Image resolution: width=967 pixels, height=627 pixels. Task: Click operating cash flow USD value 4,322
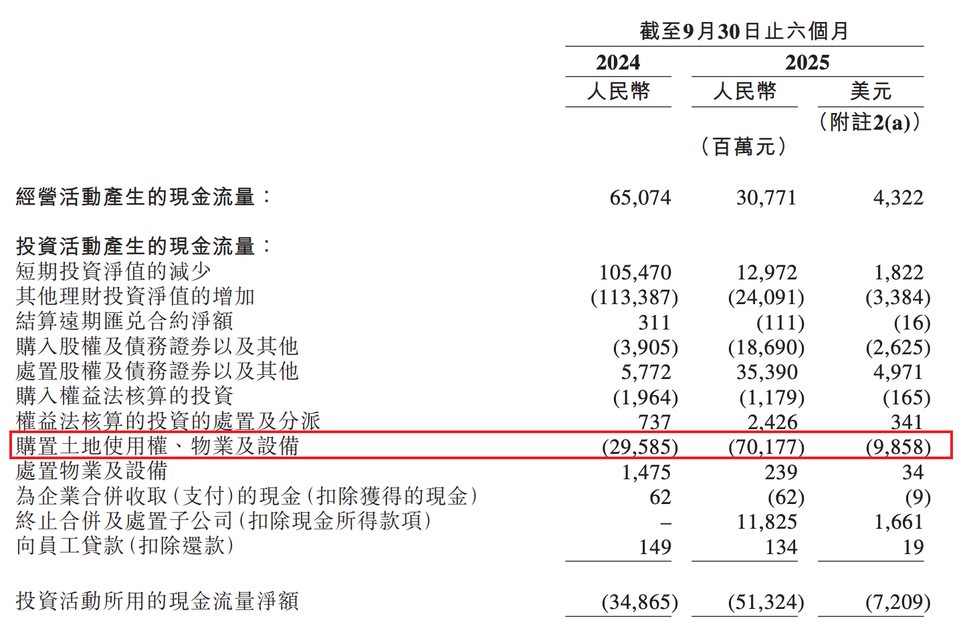pos(898,198)
